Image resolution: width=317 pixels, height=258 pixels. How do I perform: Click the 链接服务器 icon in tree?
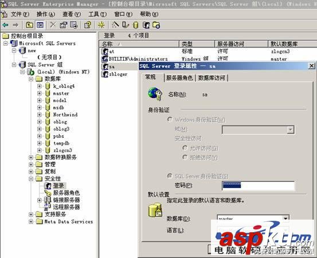tap(48, 200)
